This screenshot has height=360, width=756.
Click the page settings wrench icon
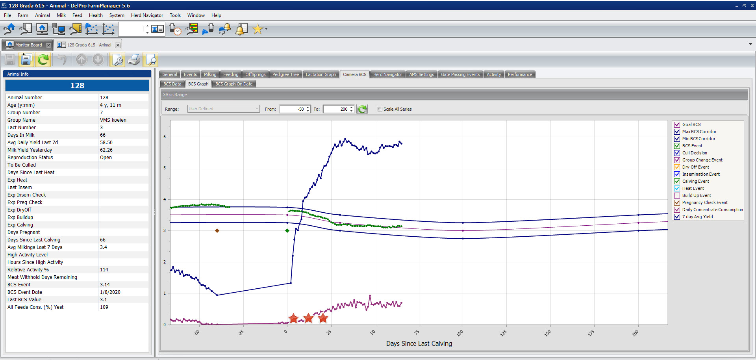pos(117,59)
